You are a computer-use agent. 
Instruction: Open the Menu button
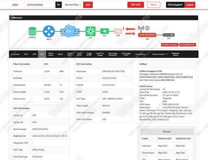pyautogui.click(x=154, y=5)
